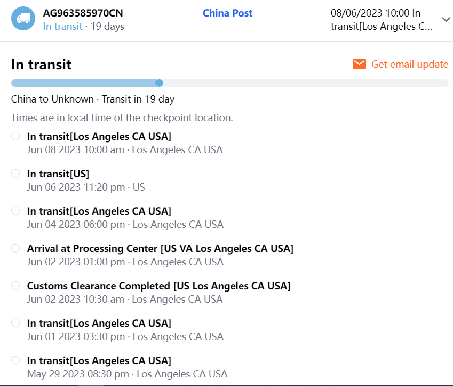Click the orange email envelope icon
The height and width of the screenshot is (386, 453).
[x=359, y=64]
